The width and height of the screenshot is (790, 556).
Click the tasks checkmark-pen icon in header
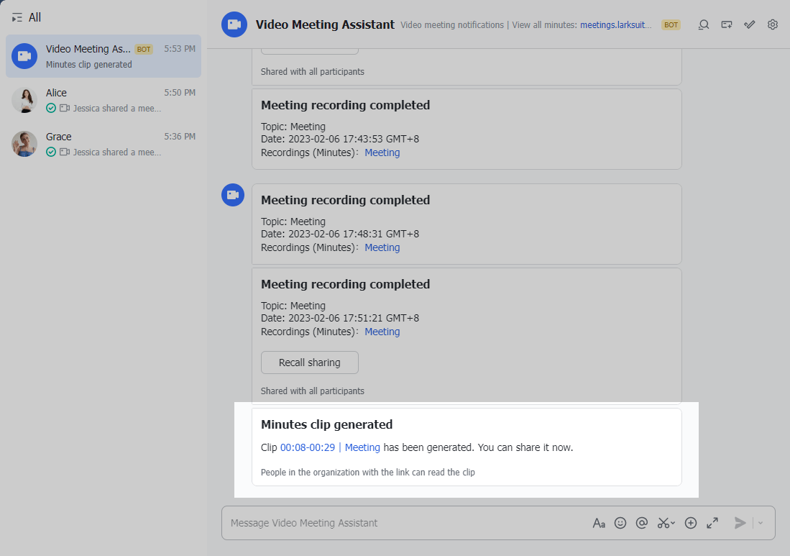click(750, 24)
